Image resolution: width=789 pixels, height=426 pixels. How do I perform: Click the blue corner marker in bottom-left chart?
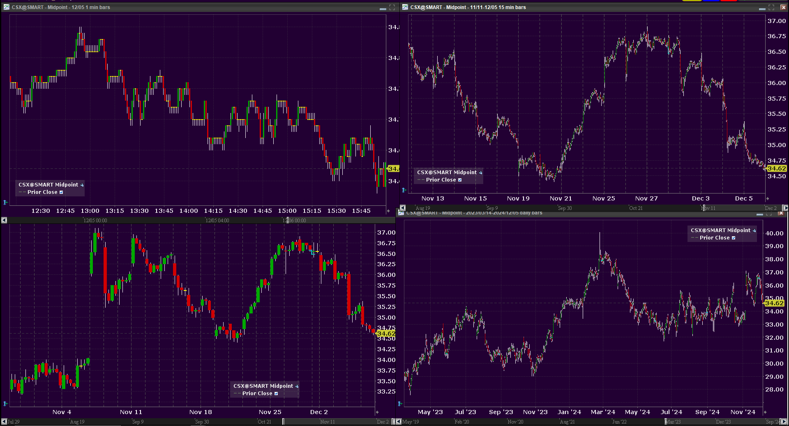click(5, 403)
